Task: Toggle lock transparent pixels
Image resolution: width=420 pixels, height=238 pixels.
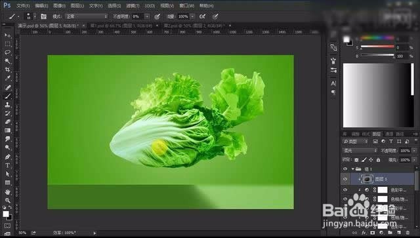Action: coord(356,160)
